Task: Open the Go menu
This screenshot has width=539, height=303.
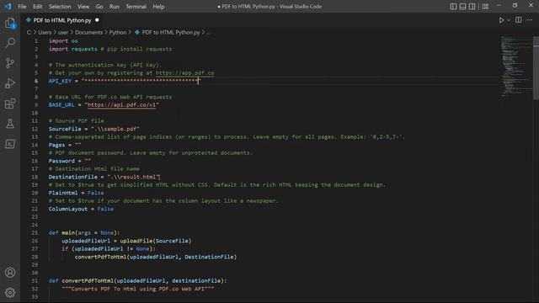Action: tap(99, 6)
